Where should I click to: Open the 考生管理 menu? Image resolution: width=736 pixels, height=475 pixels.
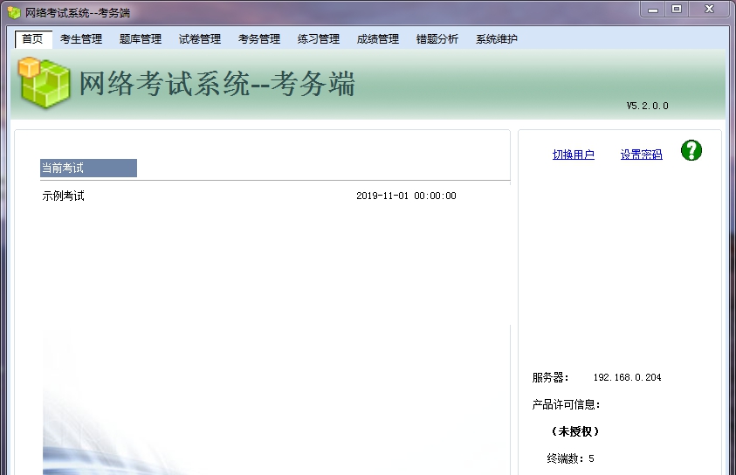pyautogui.click(x=81, y=39)
